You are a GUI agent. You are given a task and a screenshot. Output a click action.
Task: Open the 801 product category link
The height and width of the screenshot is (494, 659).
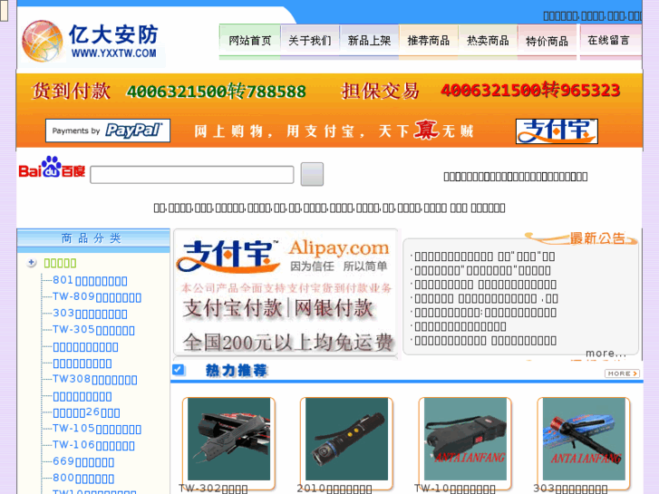[x=90, y=280]
